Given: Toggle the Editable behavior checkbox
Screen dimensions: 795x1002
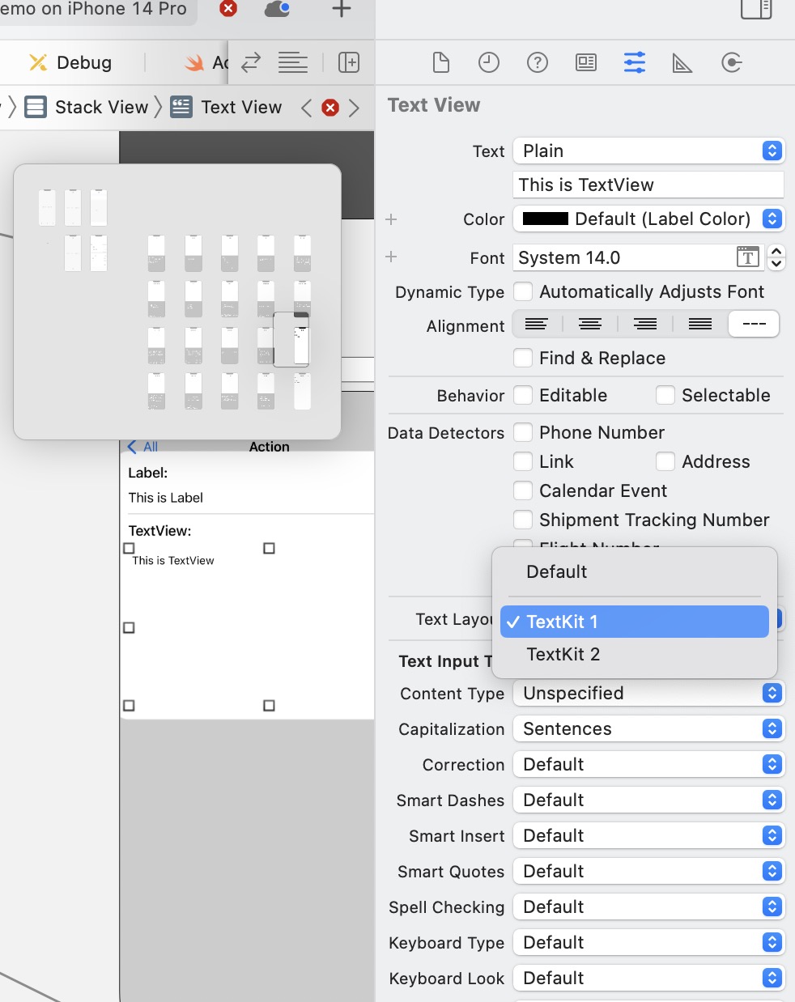Looking at the screenshot, I should tap(523, 395).
